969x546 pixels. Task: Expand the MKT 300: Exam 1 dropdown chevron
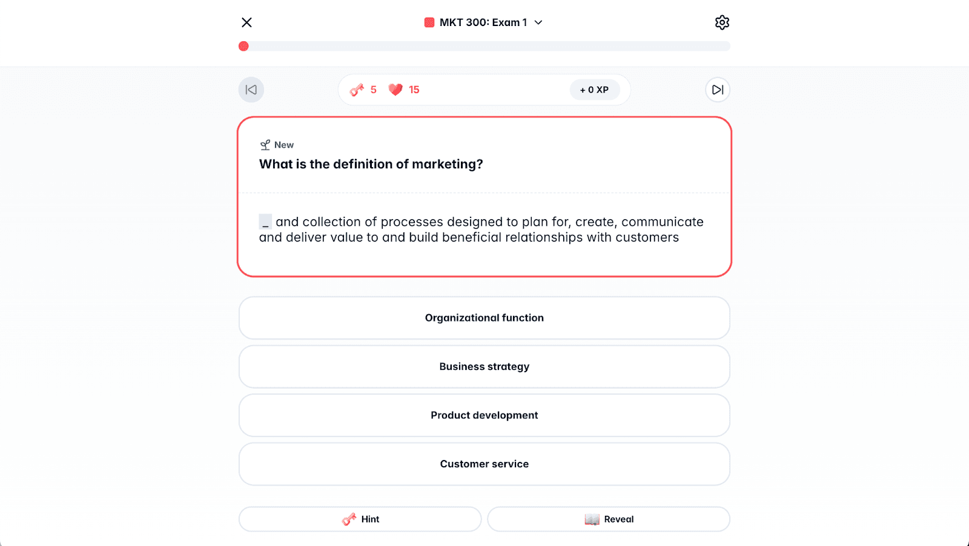[x=538, y=22]
